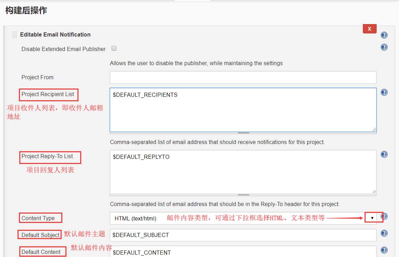Click the 'Allows the user to disable the publisher' description
The width and height of the screenshot is (399, 257).
[196, 63]
